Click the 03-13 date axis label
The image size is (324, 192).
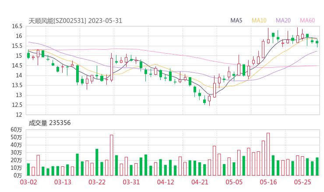63,182
